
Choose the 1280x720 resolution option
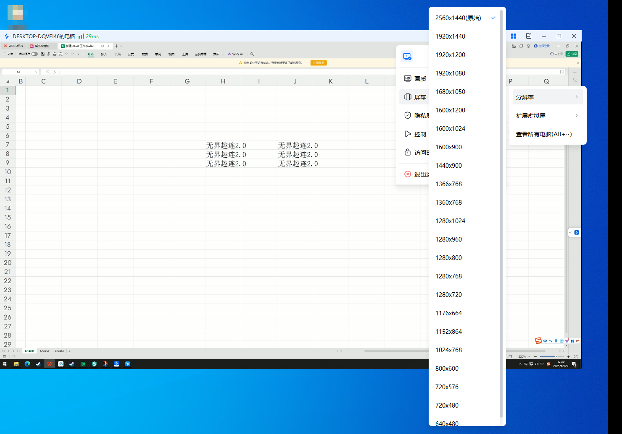click(x=448, y=295)
